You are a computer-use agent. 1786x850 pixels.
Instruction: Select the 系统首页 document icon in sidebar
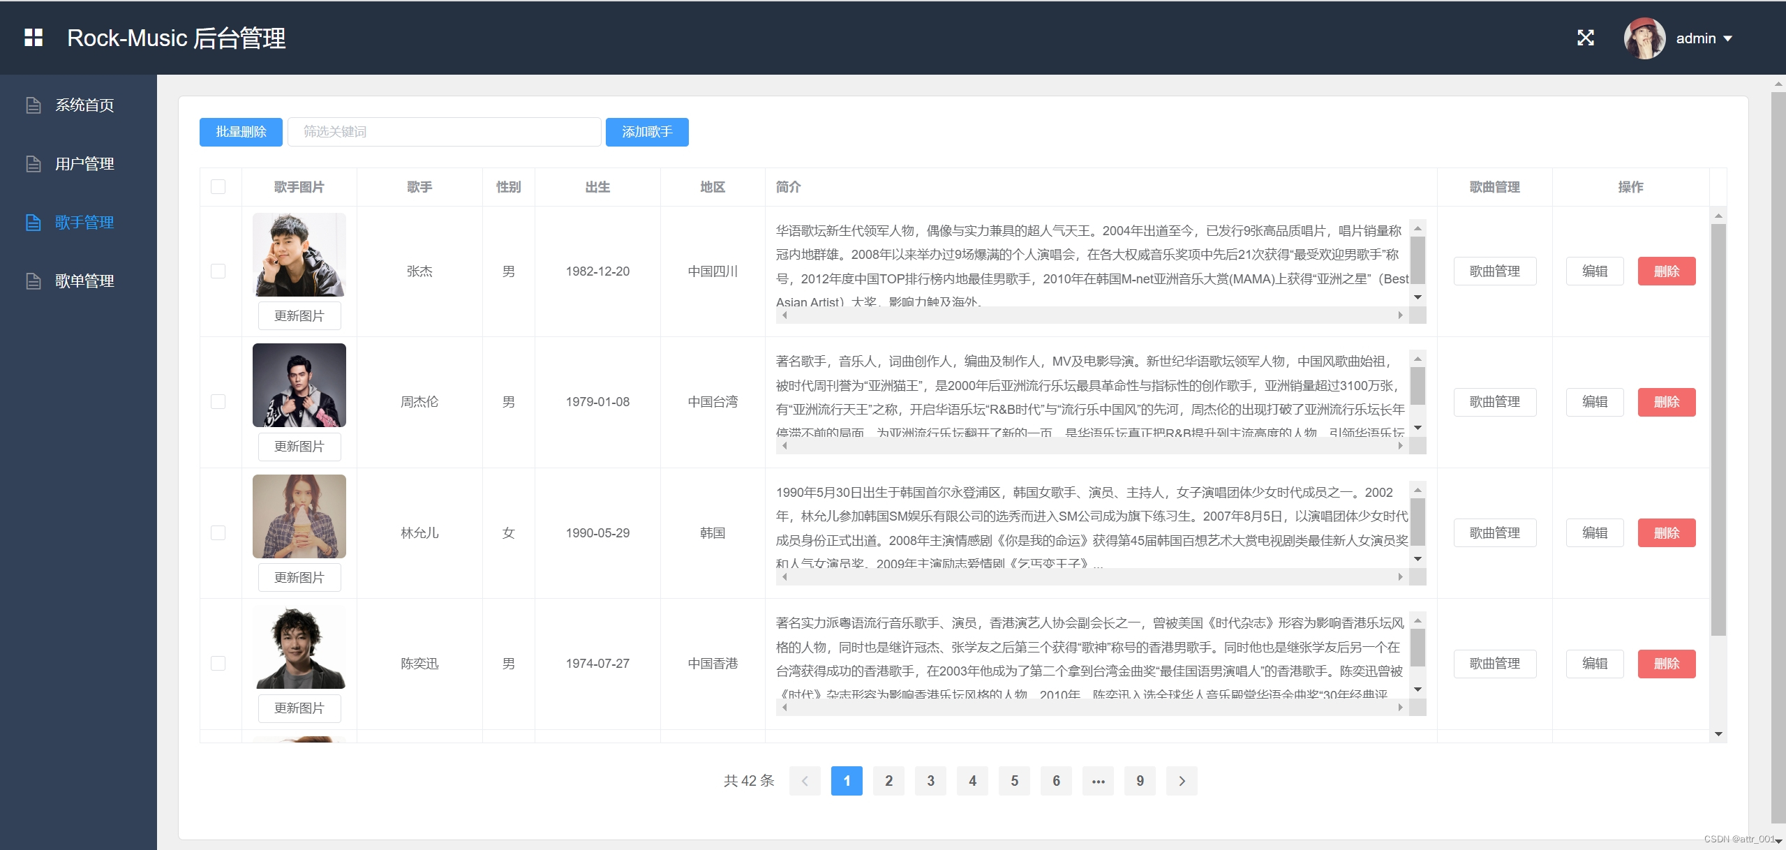(x=33, y=105)
